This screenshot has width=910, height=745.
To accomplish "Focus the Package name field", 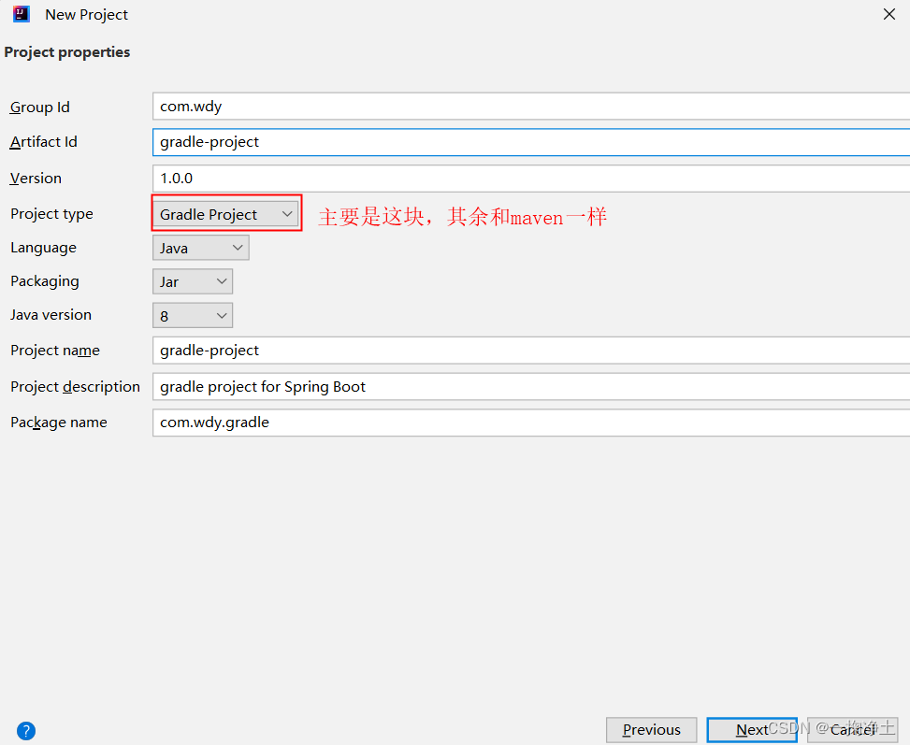I will click(531, 423).
